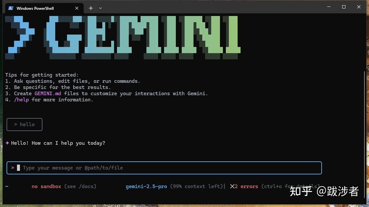Click the gemini-2.5-pro model label
The image size is (369, 207).
146,186
